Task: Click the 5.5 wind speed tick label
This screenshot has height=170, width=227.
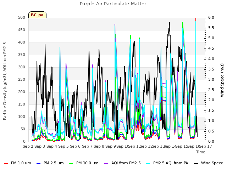Action: pos(211,28)
